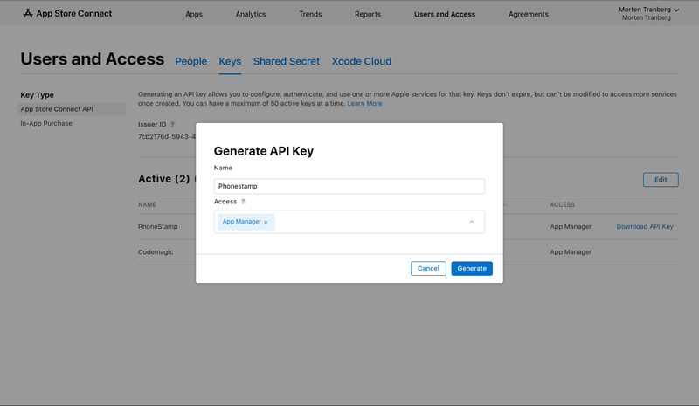Click the PhoneStamp key row name
Screen dimensions: 699x406
158,226
